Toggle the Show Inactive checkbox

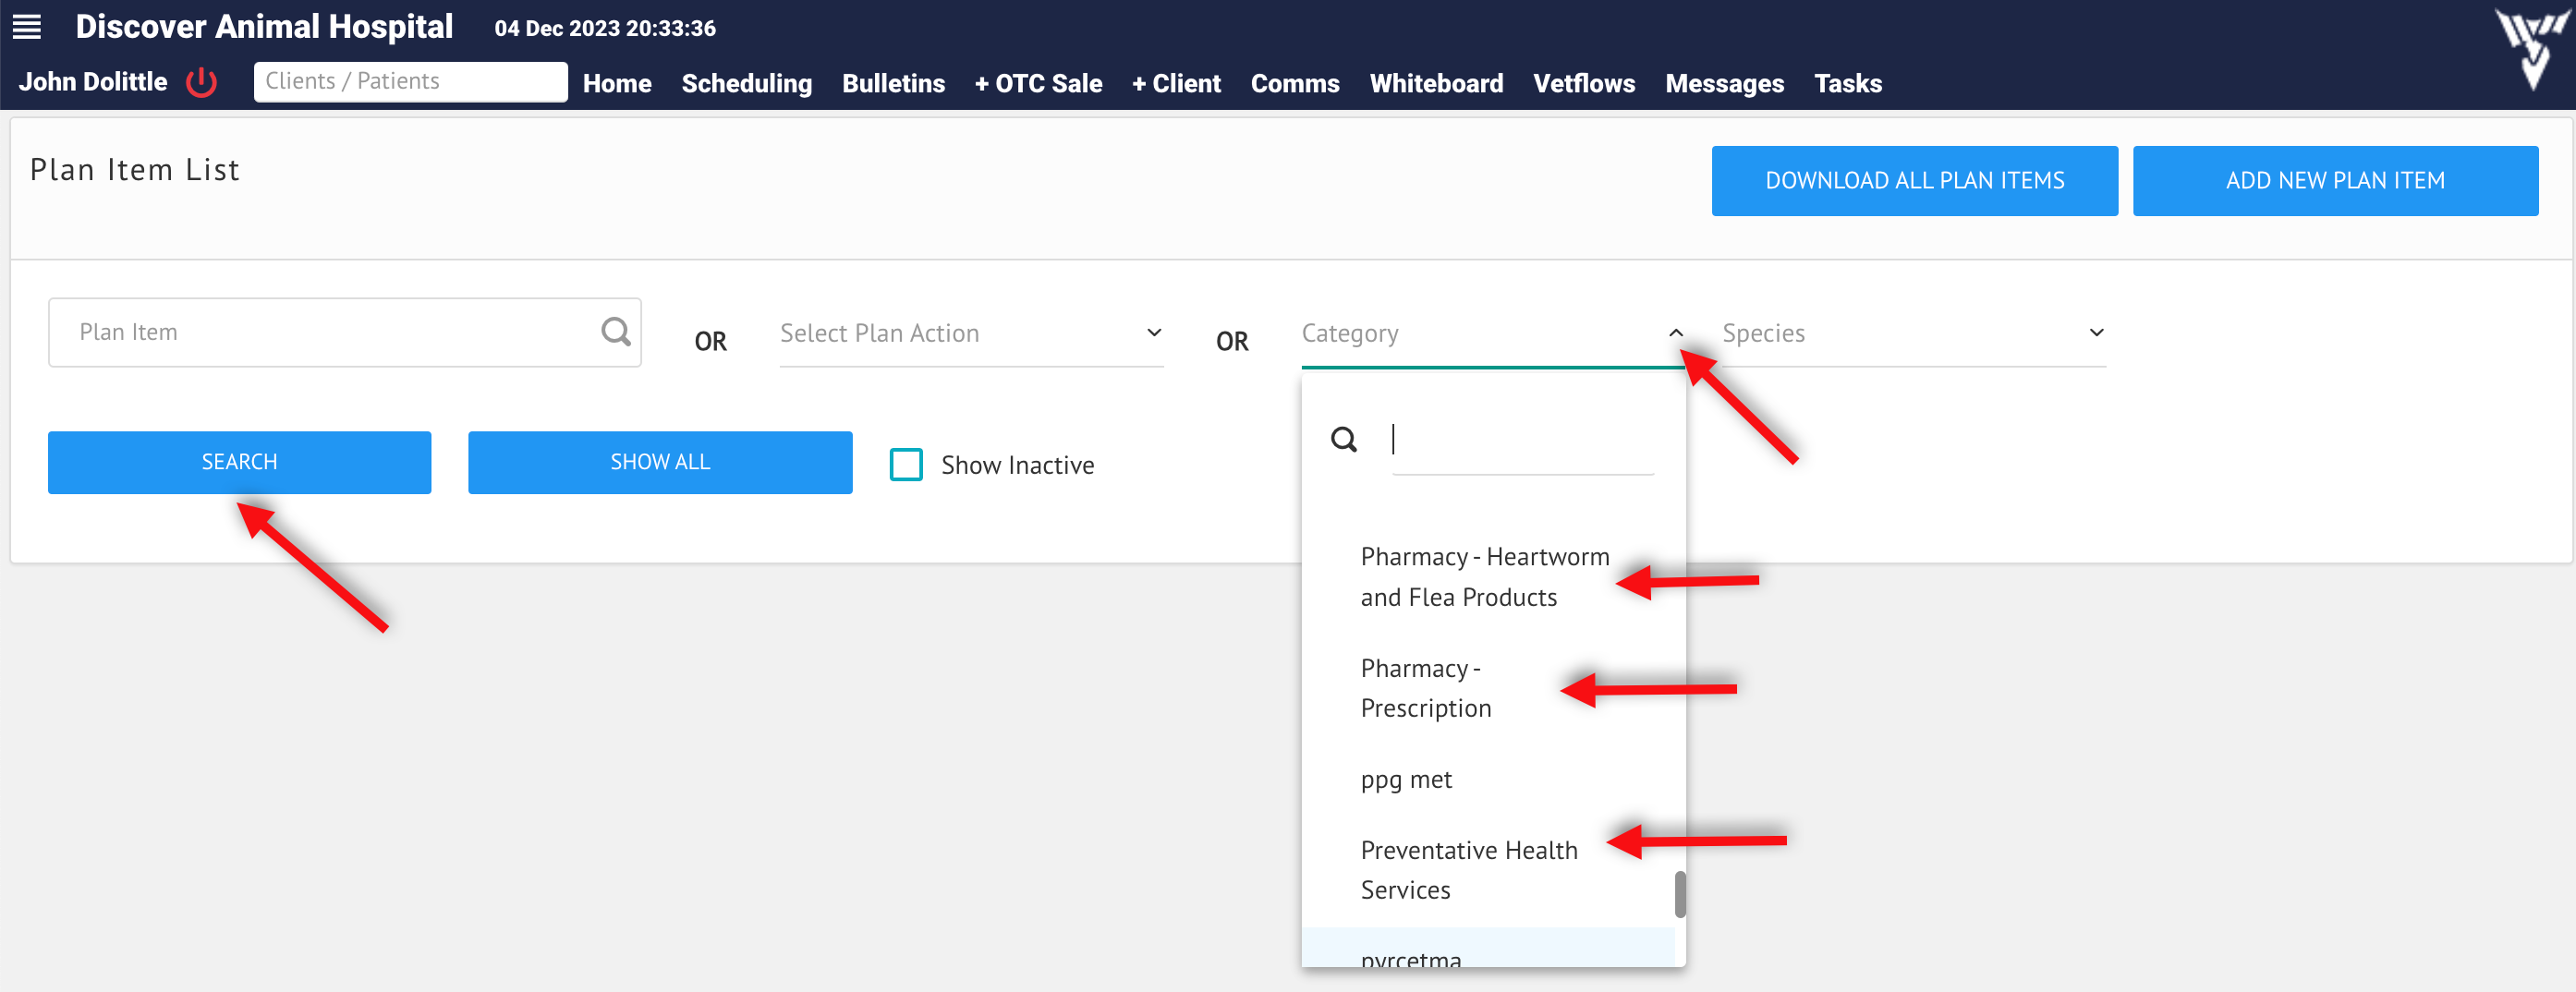click(906, 465)
